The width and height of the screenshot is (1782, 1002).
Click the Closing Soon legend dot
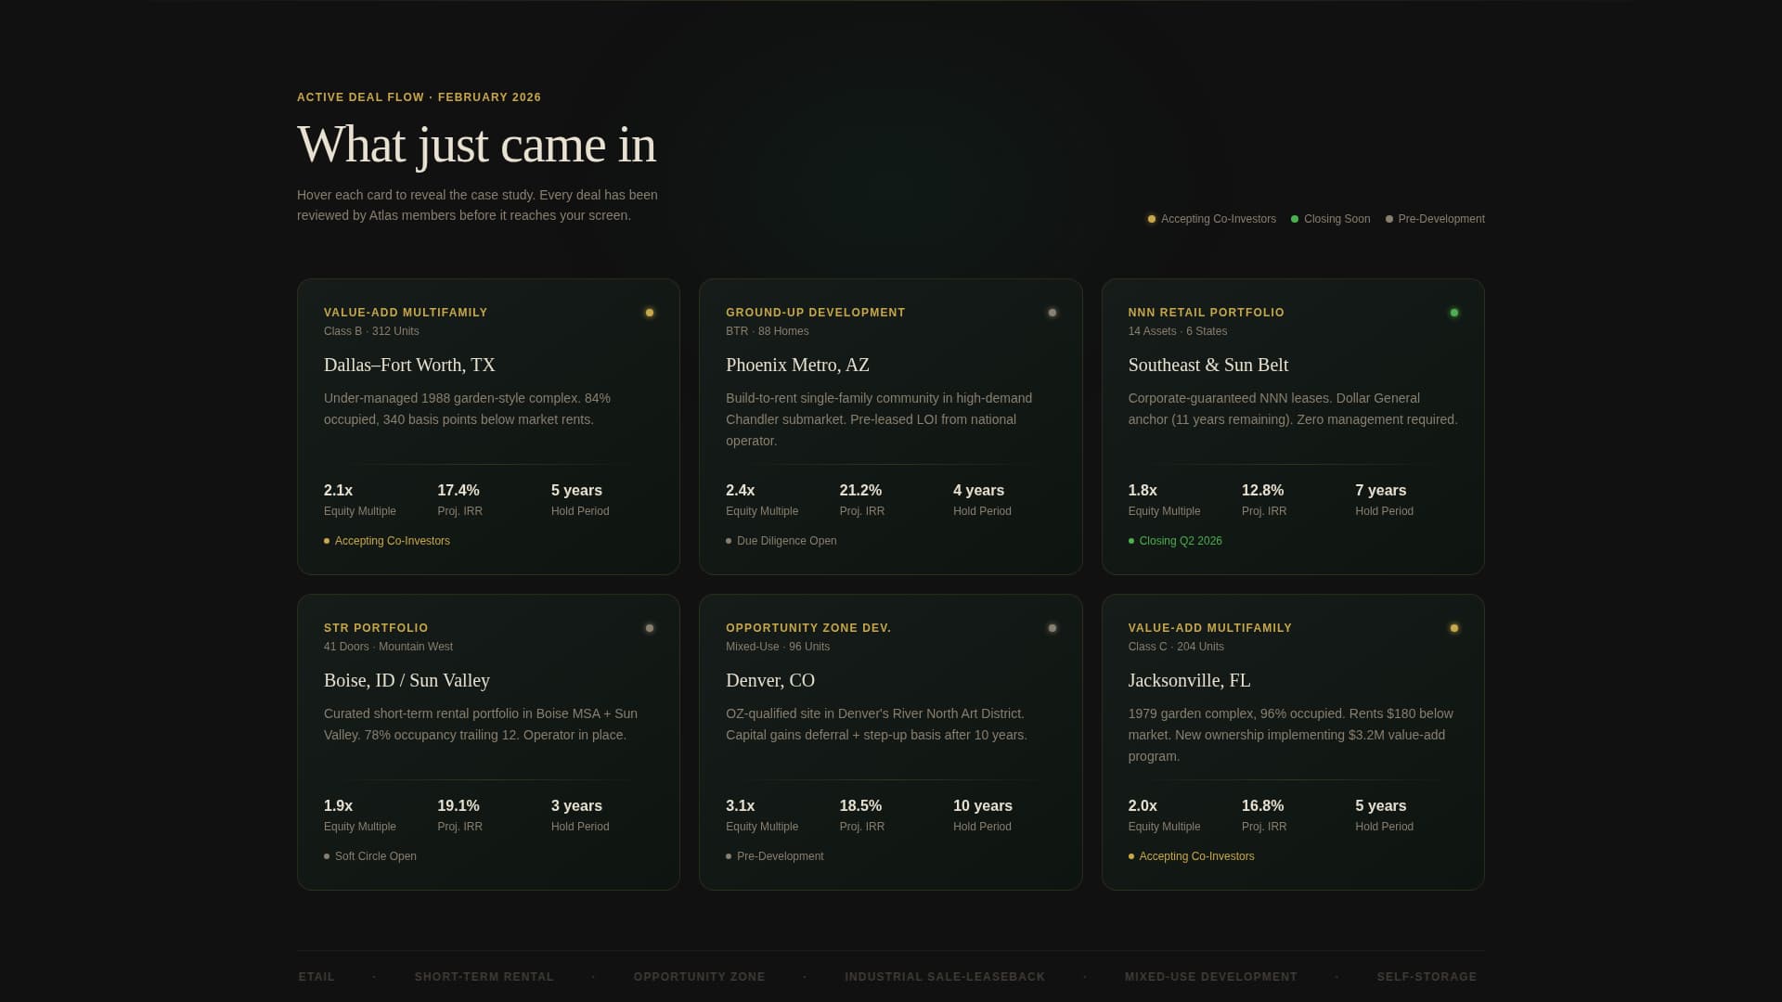[x=1294, y=219]
